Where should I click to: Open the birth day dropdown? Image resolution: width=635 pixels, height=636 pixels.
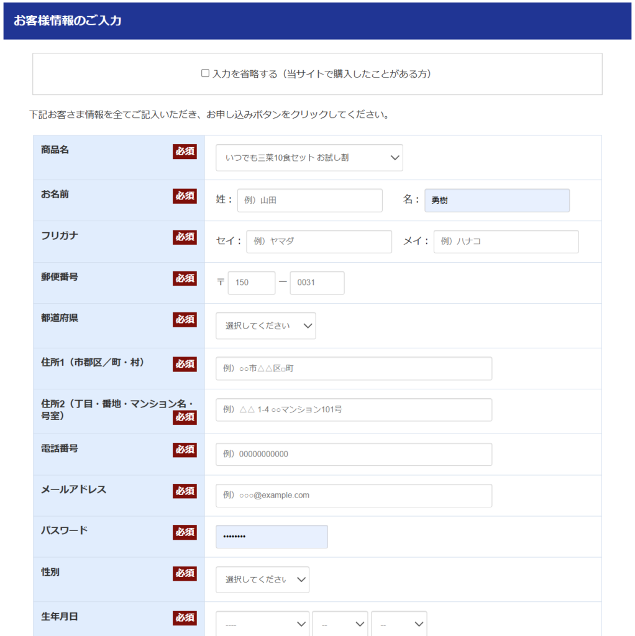tap(399, 624)
